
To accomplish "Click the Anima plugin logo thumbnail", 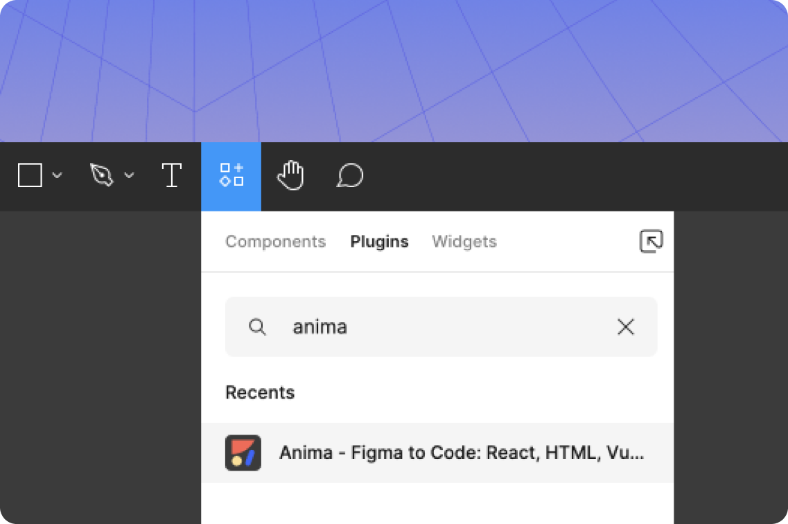I will click(243, 453).
